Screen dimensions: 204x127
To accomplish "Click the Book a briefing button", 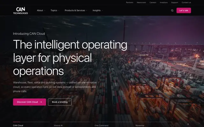I will point(60,102).
